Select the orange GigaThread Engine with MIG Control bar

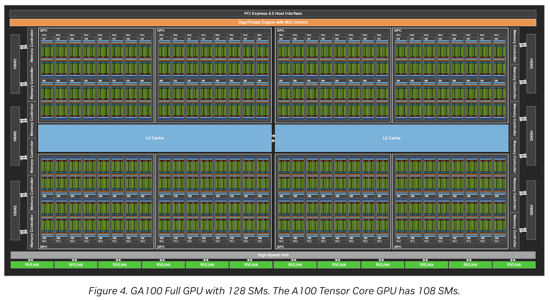273,22
